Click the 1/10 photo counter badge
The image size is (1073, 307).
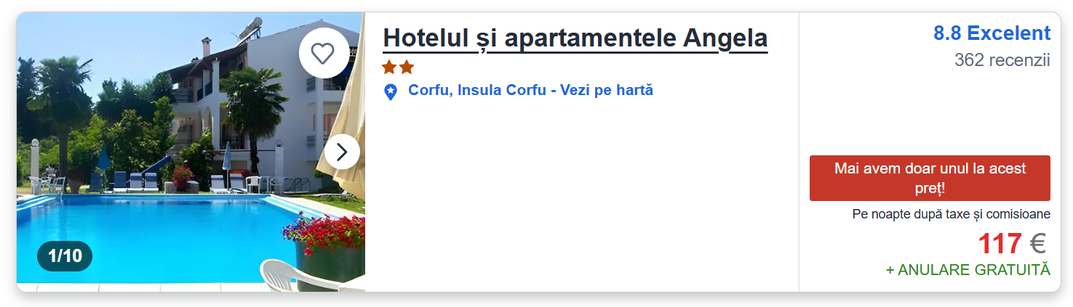click(x=65, y=255)
